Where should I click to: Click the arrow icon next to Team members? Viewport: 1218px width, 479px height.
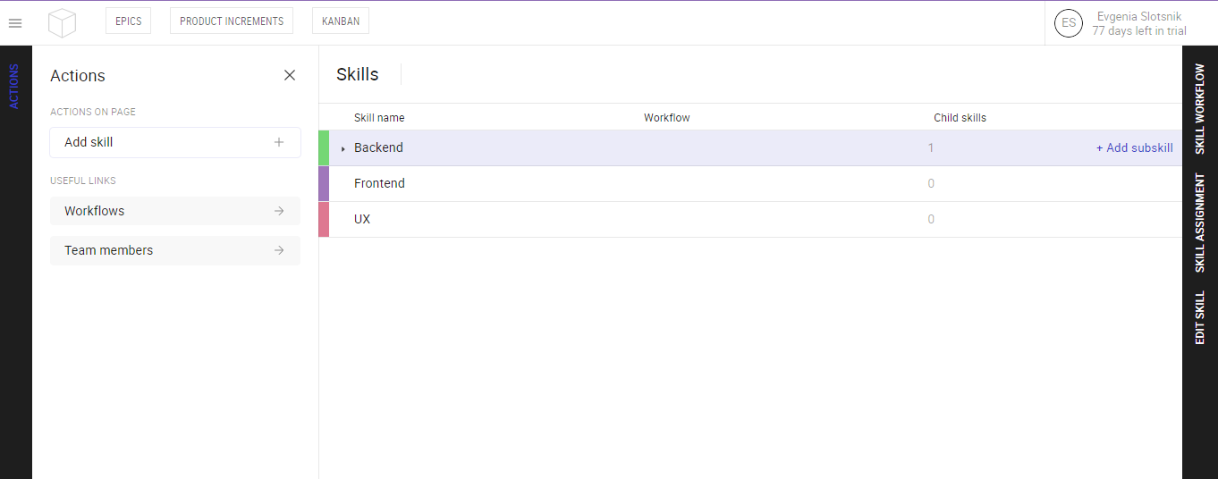pyautogui.click(x=279, y=250)
